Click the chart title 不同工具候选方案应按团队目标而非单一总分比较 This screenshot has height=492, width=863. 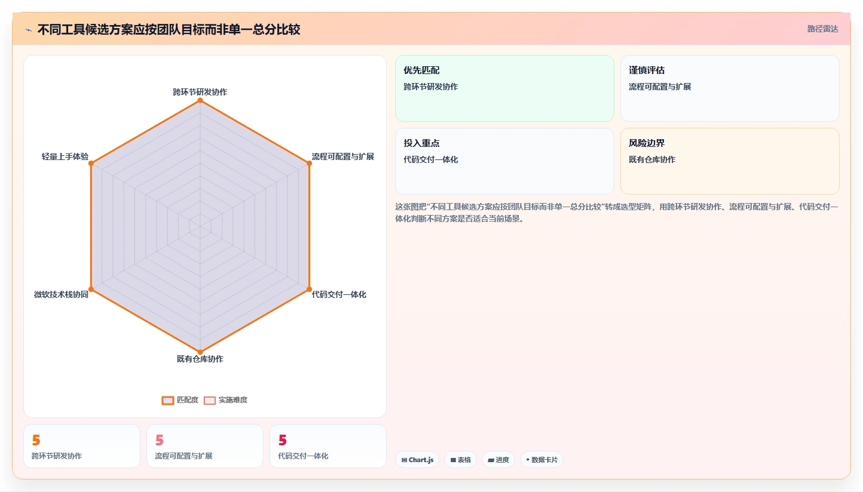pos(169,30)
